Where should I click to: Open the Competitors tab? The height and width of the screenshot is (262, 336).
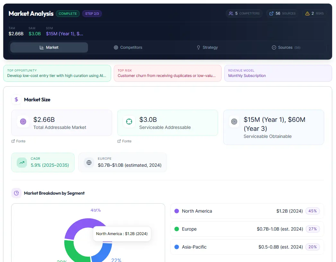[128, 47]
